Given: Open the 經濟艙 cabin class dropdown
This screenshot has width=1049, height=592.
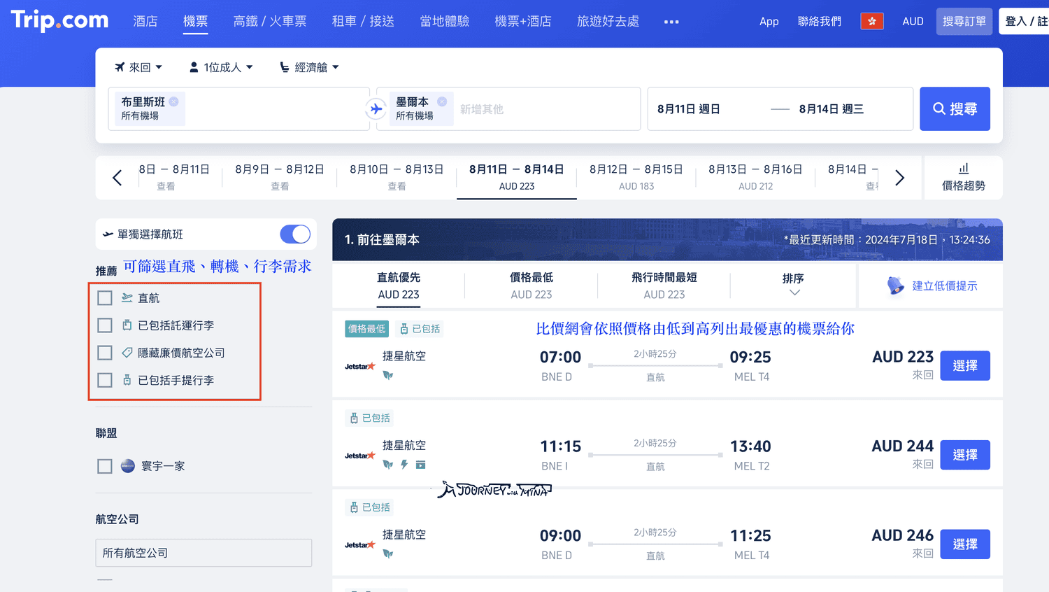Looking at the screenshot, I should [x=309, y=67].
